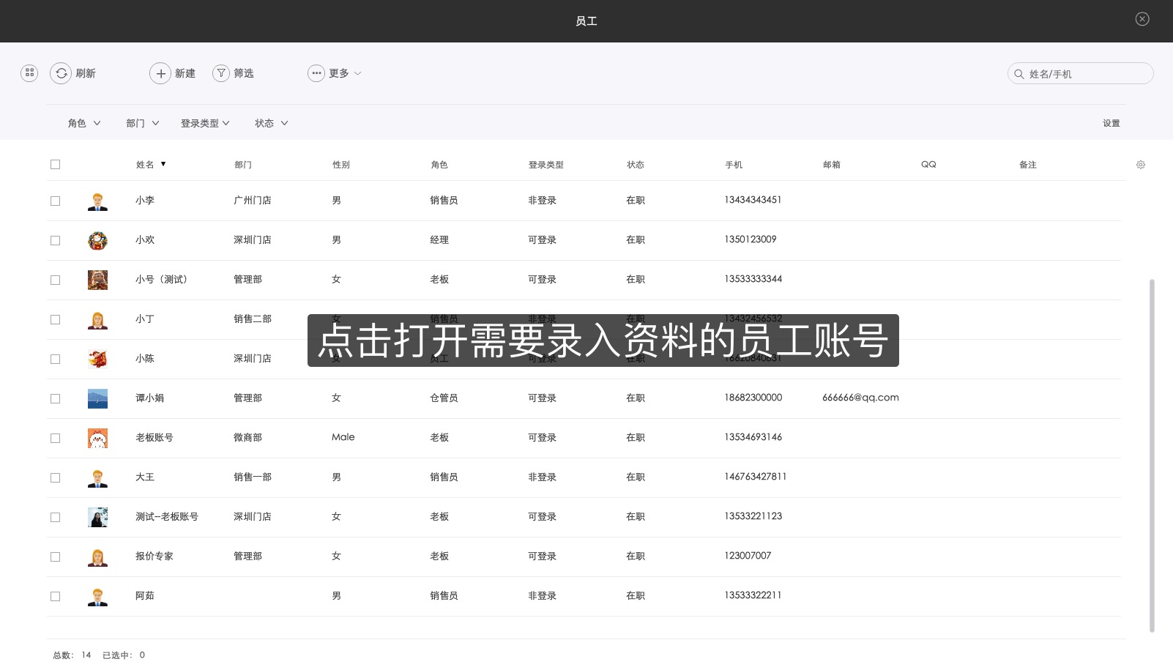Sort by 姓名 column arrow
Screen dimensions: 1173x670
coord(163,164)
